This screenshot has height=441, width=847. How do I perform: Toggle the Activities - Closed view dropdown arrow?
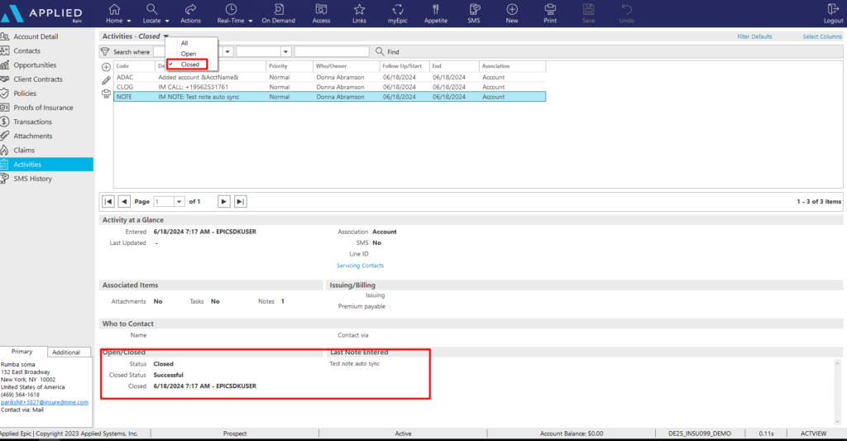tap(165, 36)
